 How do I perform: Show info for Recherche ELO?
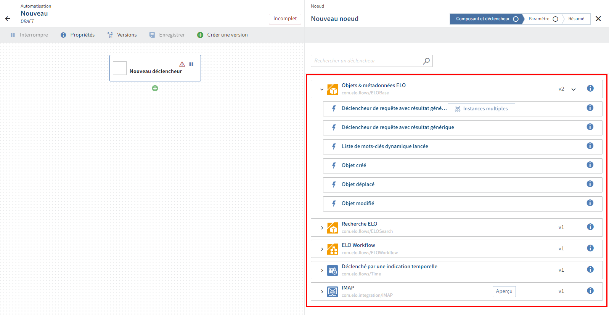[x=590, y=227]
